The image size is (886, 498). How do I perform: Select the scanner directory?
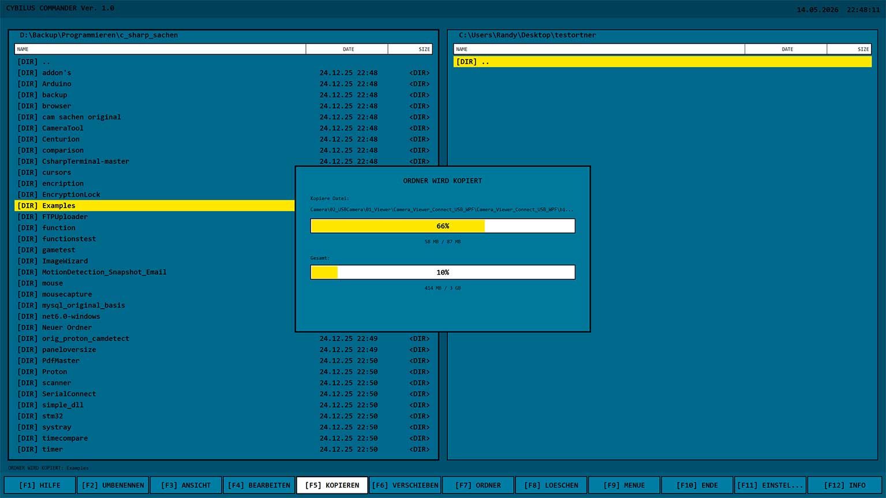pyautogui.click(x=223, y=383)
